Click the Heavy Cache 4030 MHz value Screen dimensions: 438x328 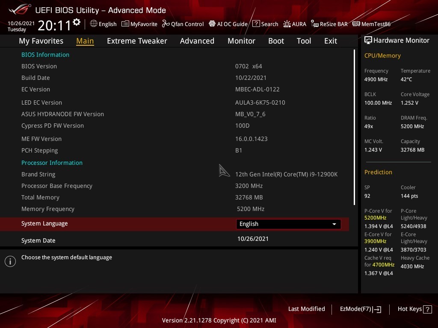point(412,266)
